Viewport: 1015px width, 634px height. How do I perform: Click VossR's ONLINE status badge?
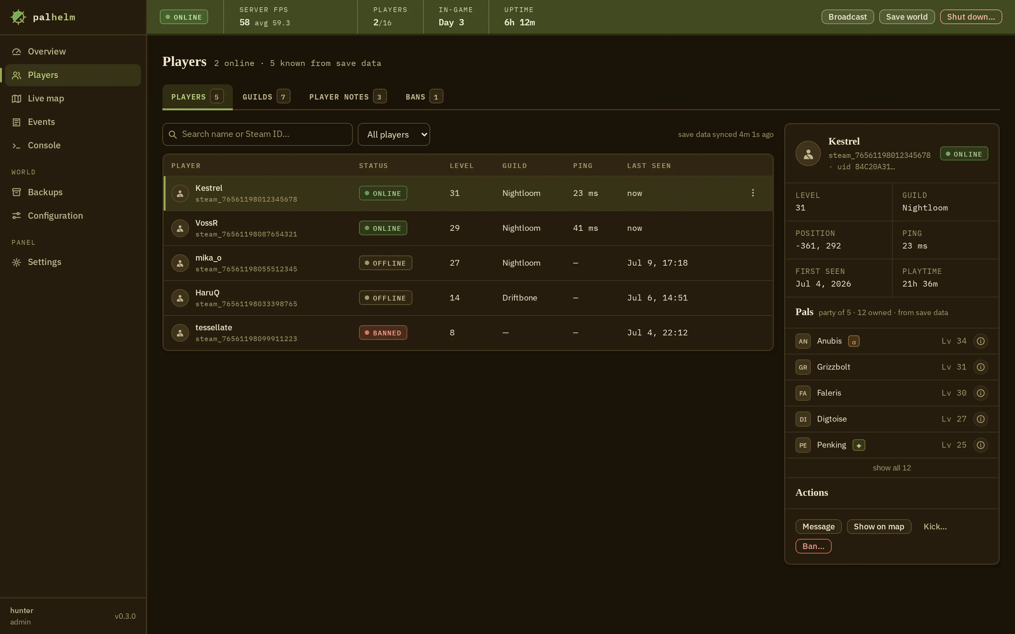coord(383,228)
